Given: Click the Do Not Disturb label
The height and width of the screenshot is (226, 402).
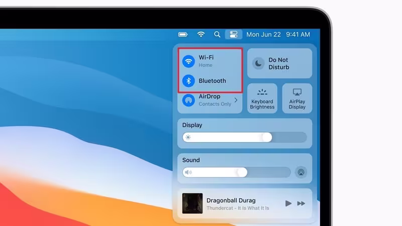Looking at the screenshot, I should point(279,64).
